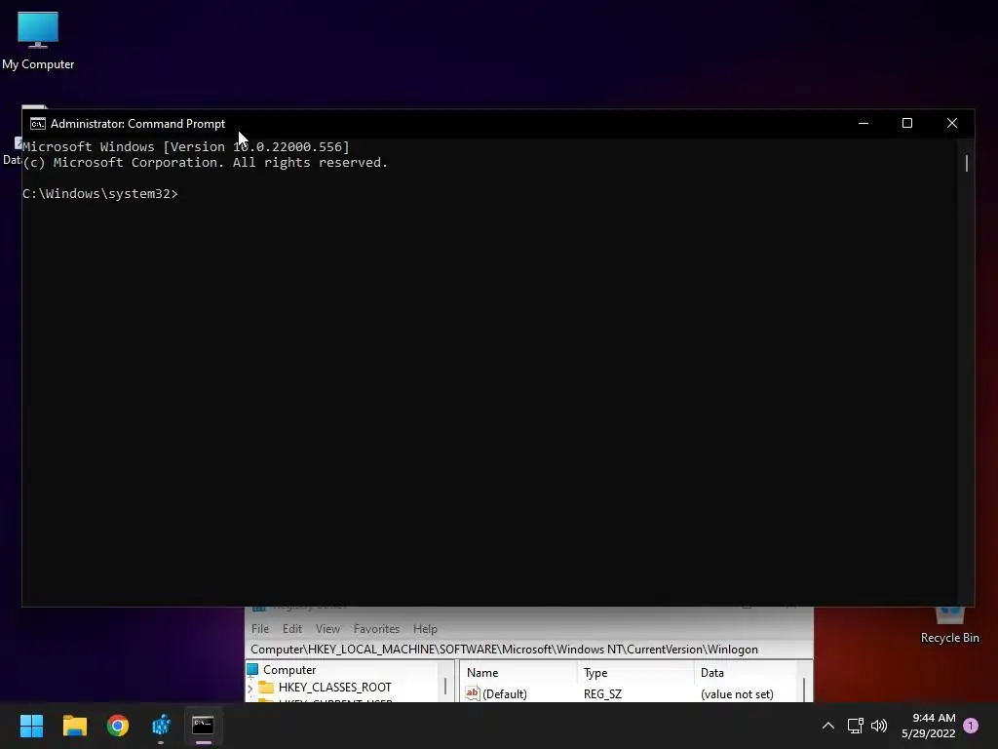The width and height of the screenshot is (998, 749).
Task: Click the Command Prompt vertical scrollbar thumb
Action: click(966, 163)
